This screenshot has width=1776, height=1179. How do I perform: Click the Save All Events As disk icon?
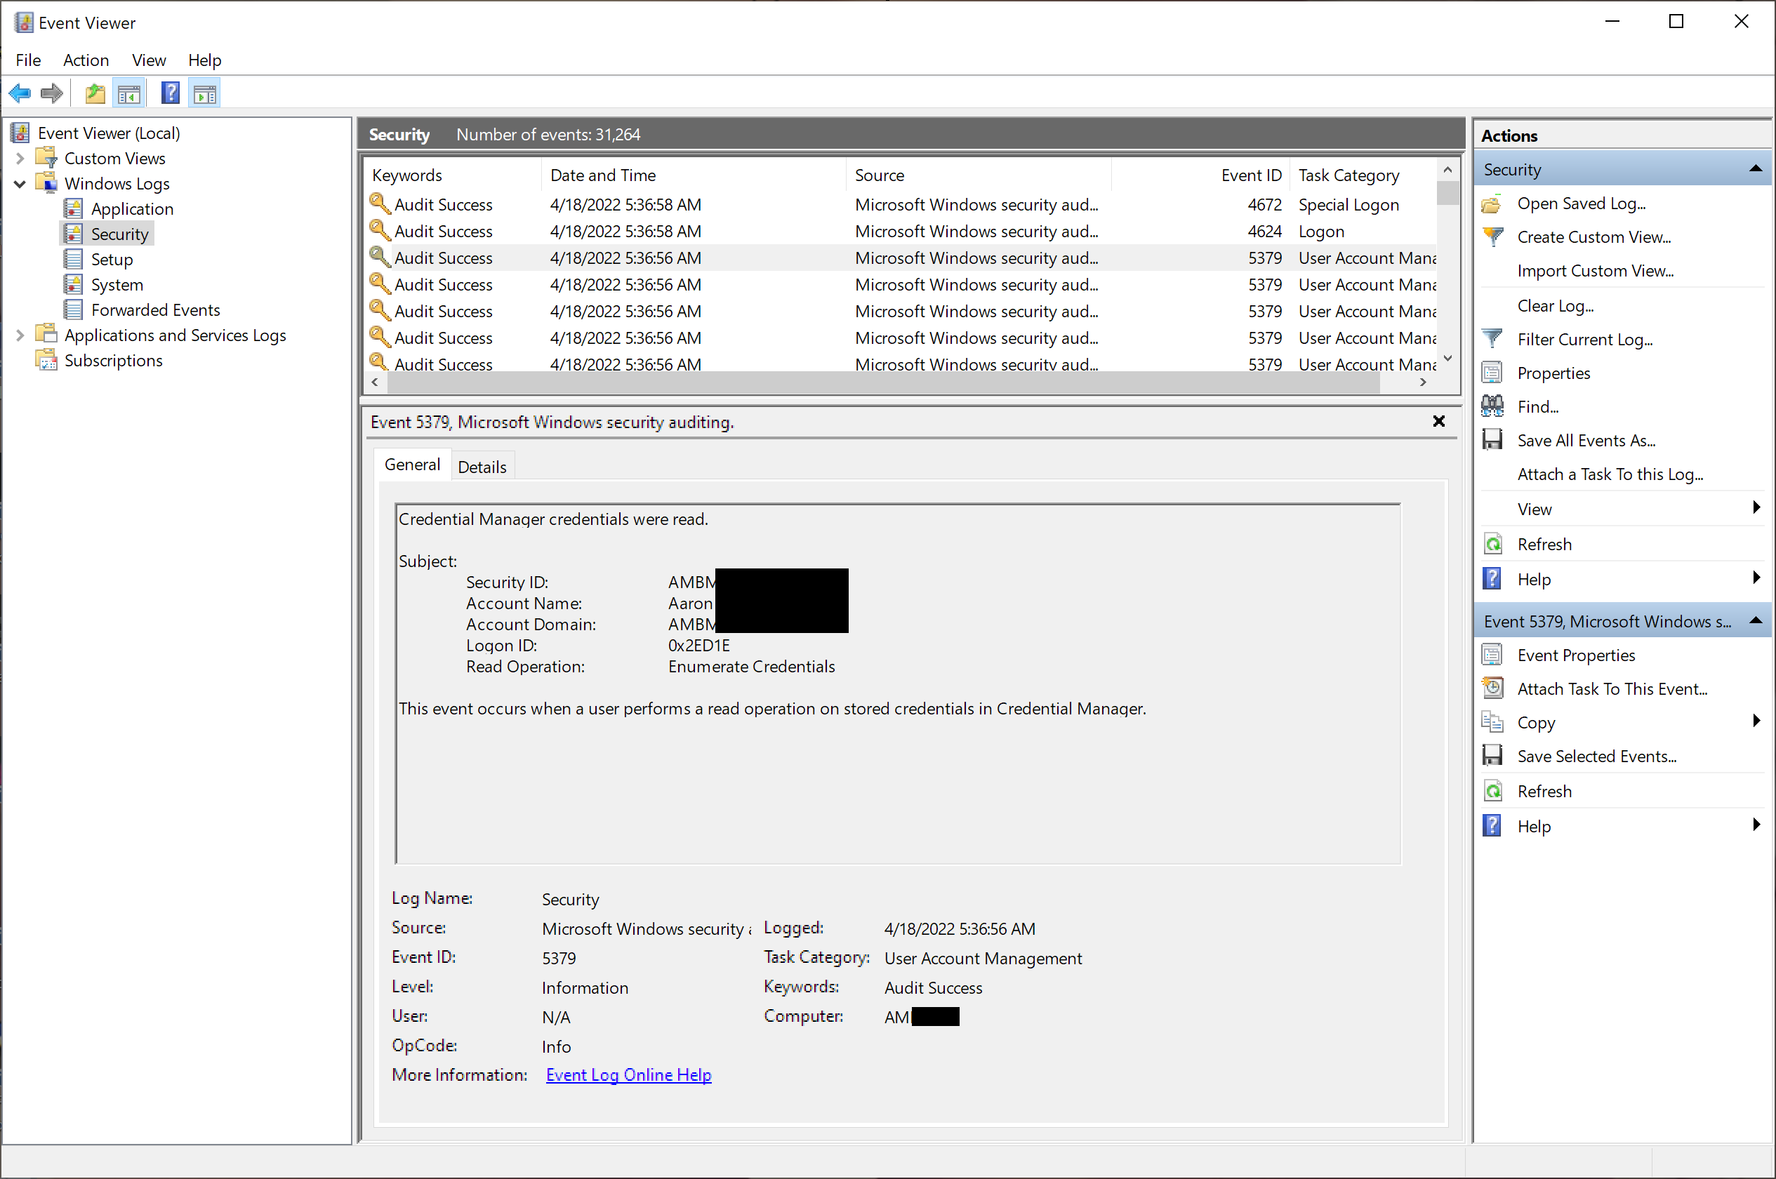point(1493,440)
